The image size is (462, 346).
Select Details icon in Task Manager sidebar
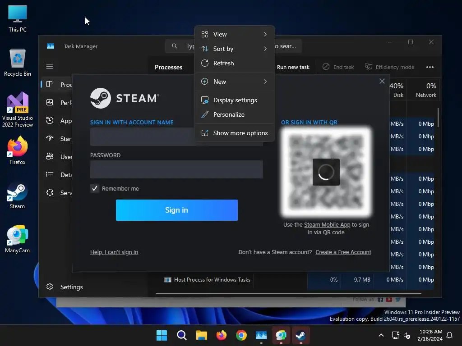coord(50,174)
